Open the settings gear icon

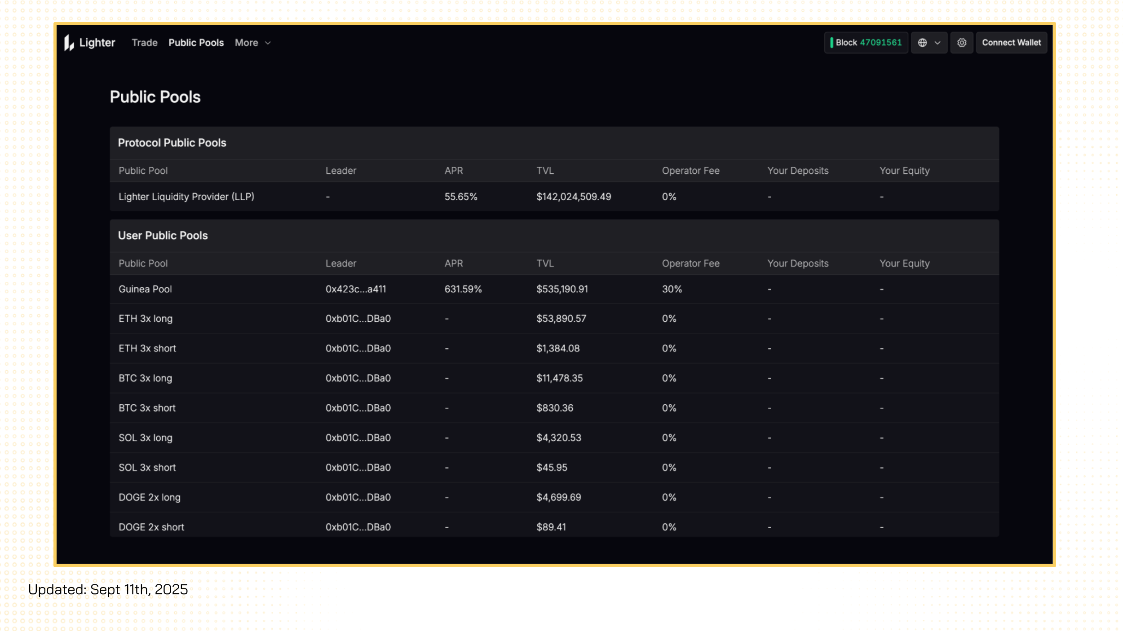click(961, 43)
